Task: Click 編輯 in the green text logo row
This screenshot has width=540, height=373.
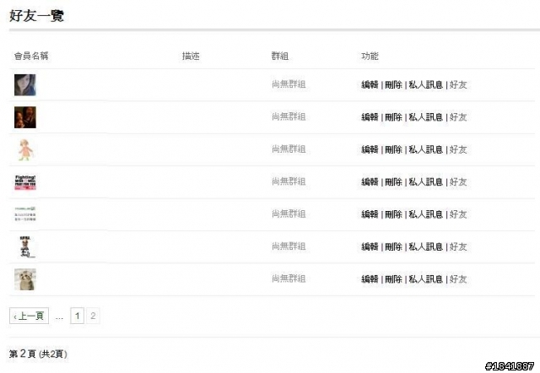Action: point(370,214)
